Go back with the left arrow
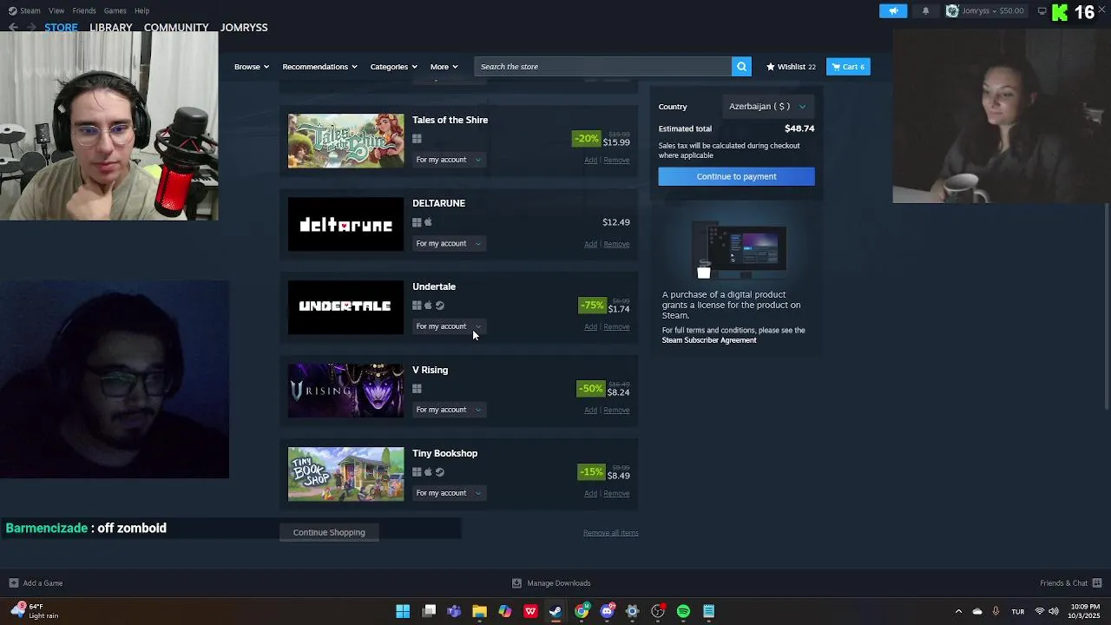 pos(13,27)
